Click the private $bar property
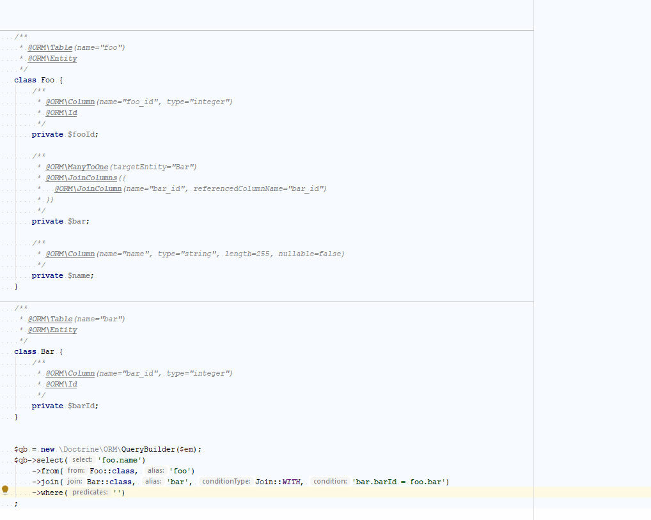Viewport: 651px width, 520px height. tap(77, 222)
